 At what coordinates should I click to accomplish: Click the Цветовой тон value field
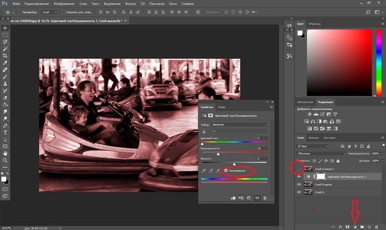pyautogui.click(x=262, y=138)
